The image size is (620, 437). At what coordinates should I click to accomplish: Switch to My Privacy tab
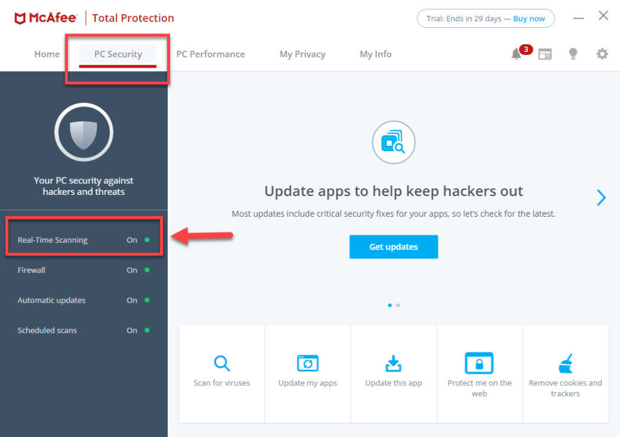[x=303, y=54]
